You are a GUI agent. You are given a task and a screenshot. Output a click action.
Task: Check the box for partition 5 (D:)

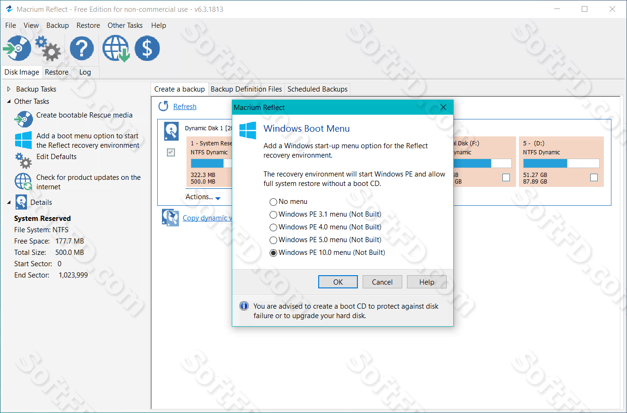[594, 177]
